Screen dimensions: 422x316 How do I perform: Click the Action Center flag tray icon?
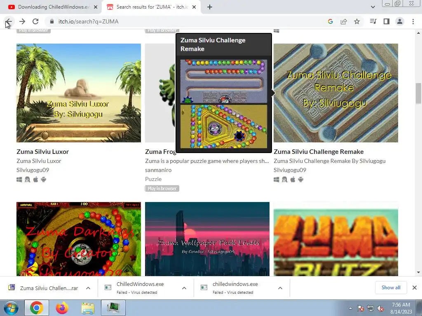click(x=361, y=309)
